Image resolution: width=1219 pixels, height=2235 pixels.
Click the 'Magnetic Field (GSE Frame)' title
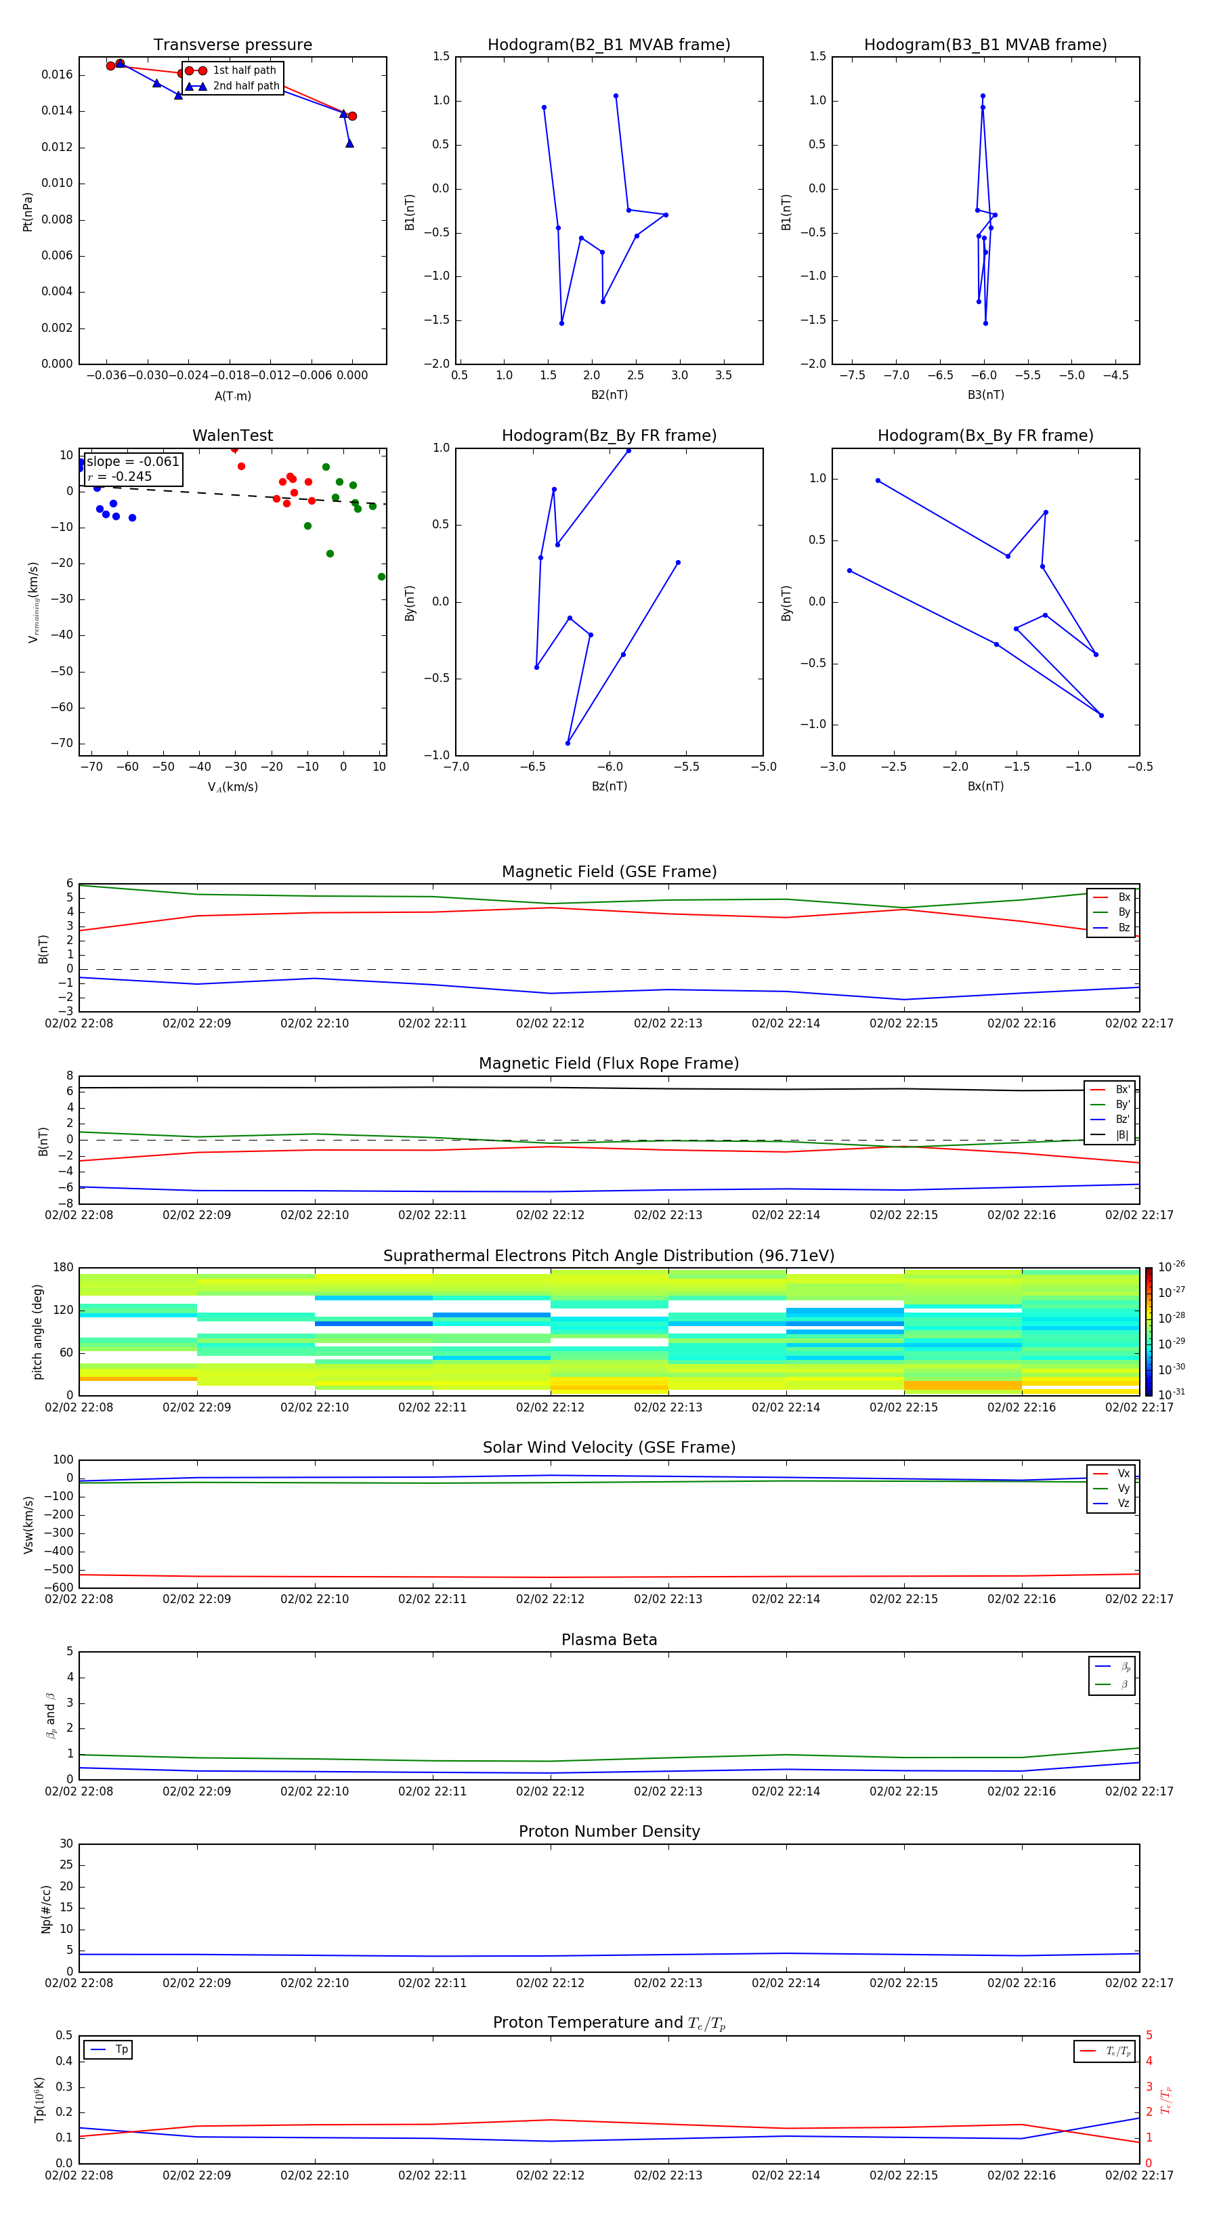tap(609, 872)
